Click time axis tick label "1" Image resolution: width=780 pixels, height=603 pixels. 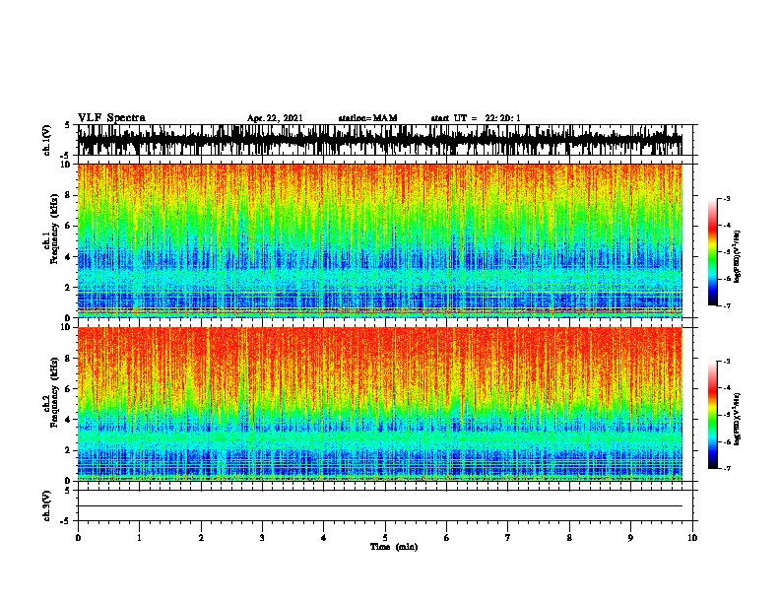(x=139, y=538)
